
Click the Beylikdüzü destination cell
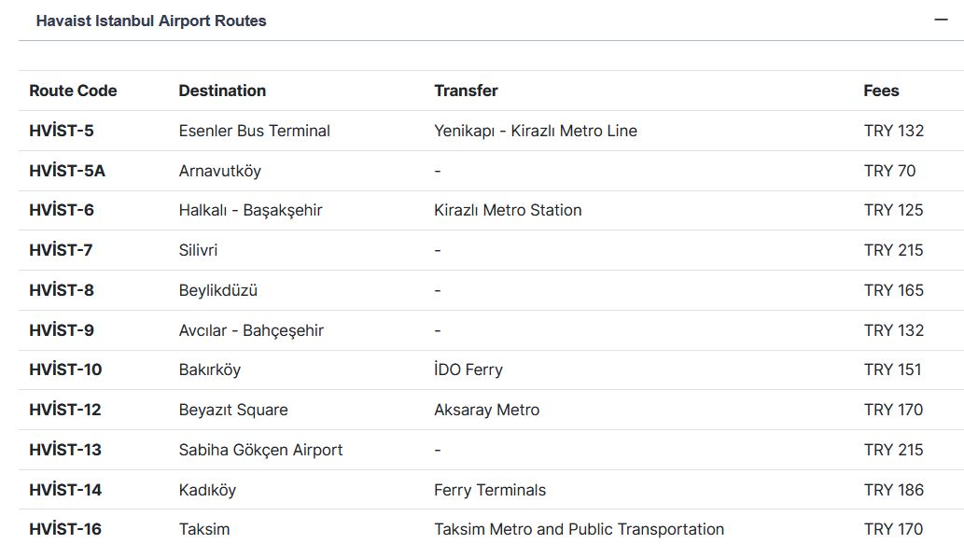pyautogui.click(x=218, y=290)
